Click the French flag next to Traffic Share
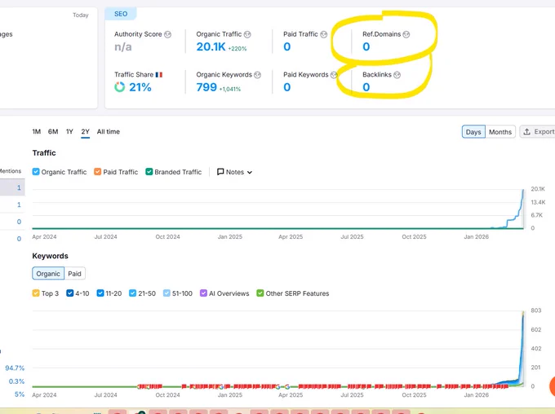This screenshot has width=555, height=414. (159, 75)
